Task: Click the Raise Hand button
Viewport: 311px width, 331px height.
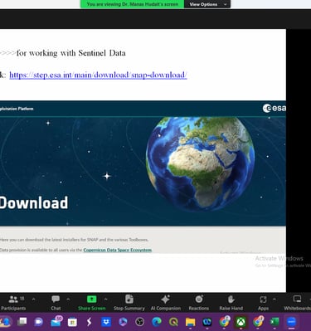Action: (x=231, y=303)
